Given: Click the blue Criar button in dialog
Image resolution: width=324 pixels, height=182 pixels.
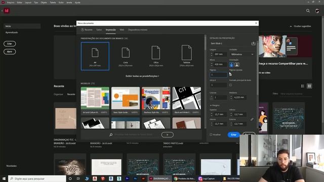Looking at the screenshot, I should pos(233,134).
